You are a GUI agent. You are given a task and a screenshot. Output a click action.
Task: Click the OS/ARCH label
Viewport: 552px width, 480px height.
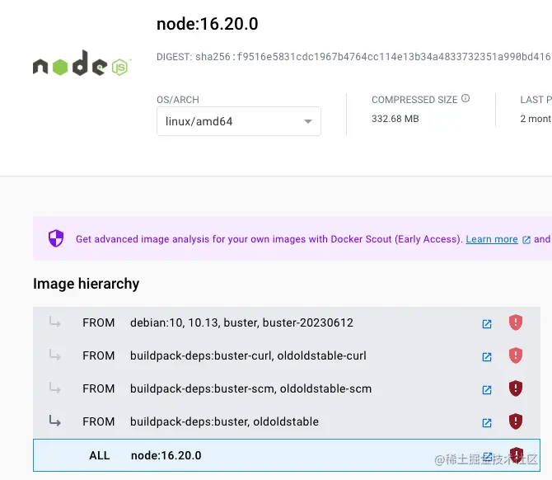pyautogui.click(x=178, y=100)
